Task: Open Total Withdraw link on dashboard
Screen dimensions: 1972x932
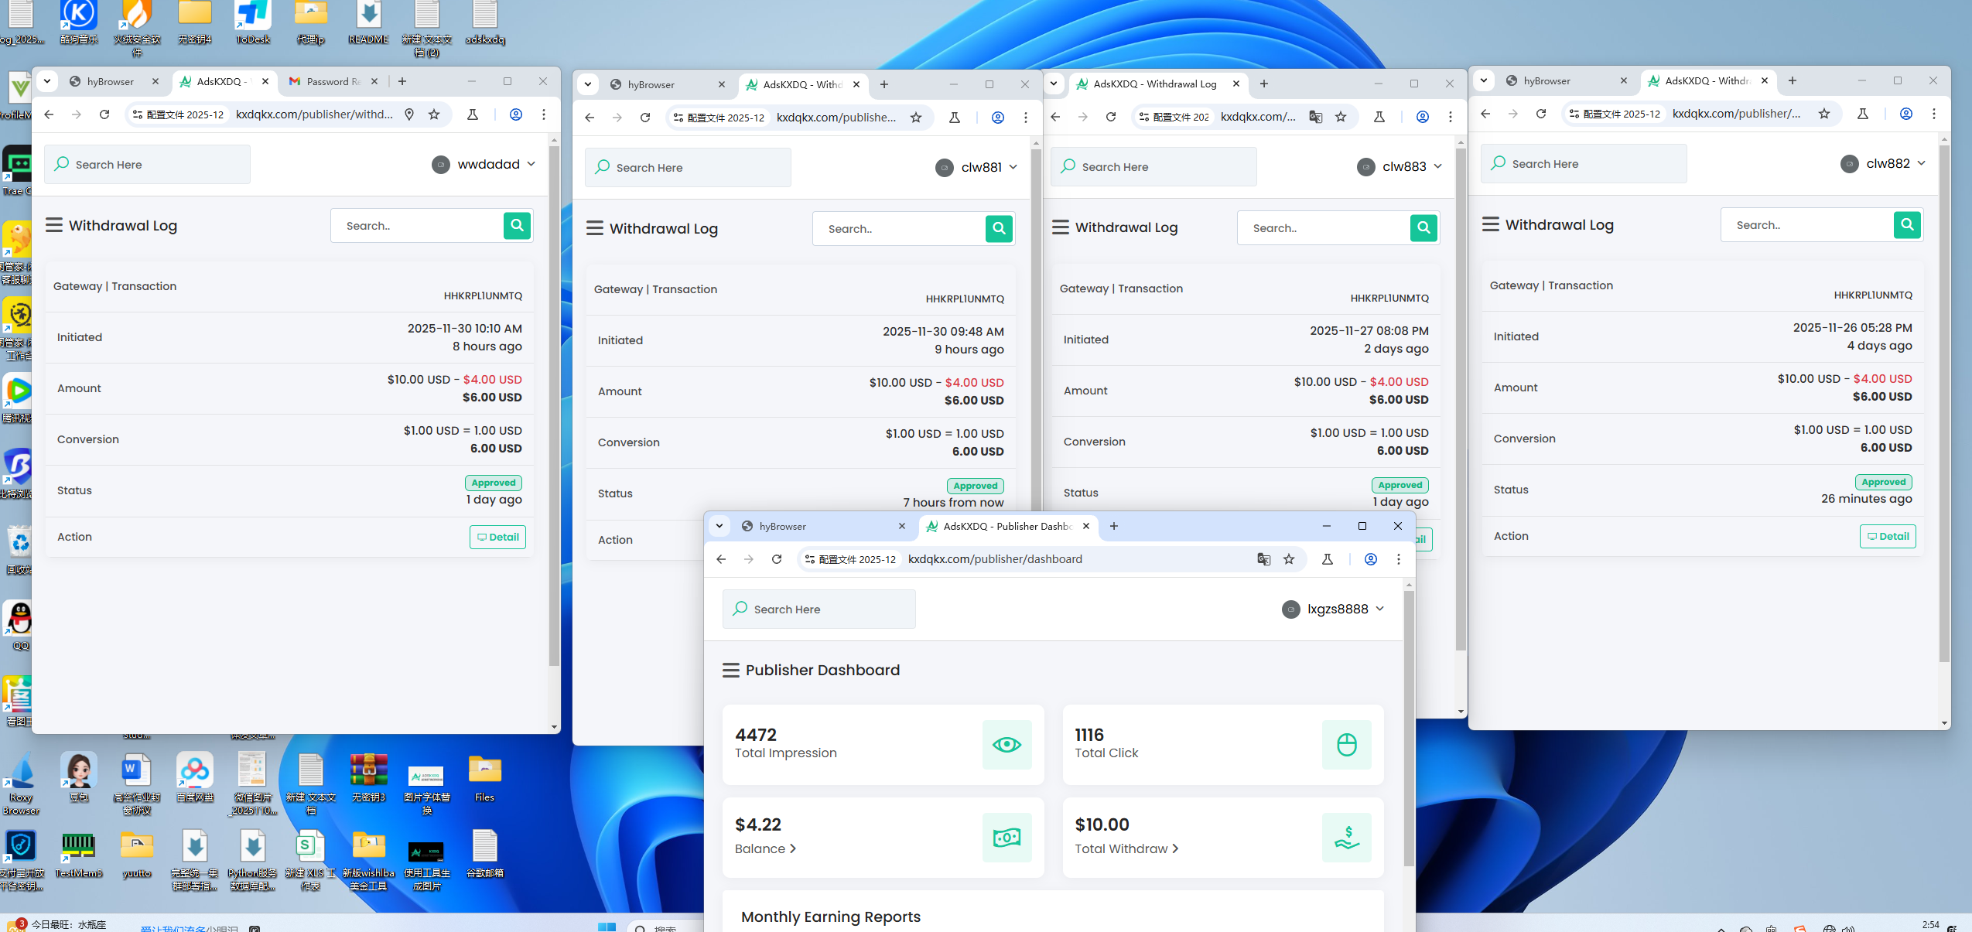Action: click(1126, 849)
